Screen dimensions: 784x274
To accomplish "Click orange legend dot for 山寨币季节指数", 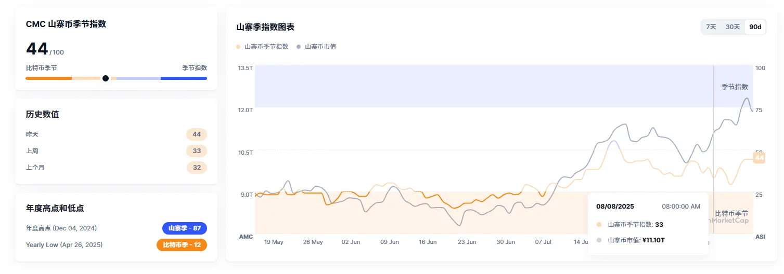I will click(x=239, y=47).
